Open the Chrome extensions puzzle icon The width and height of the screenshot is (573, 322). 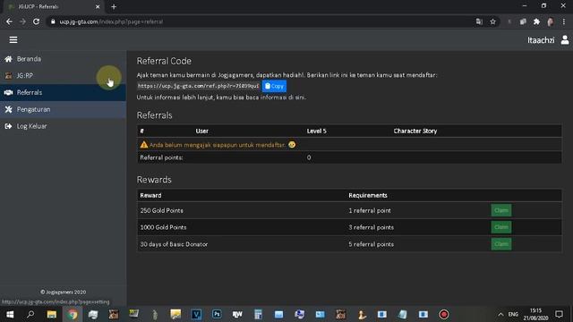[536, 21]
